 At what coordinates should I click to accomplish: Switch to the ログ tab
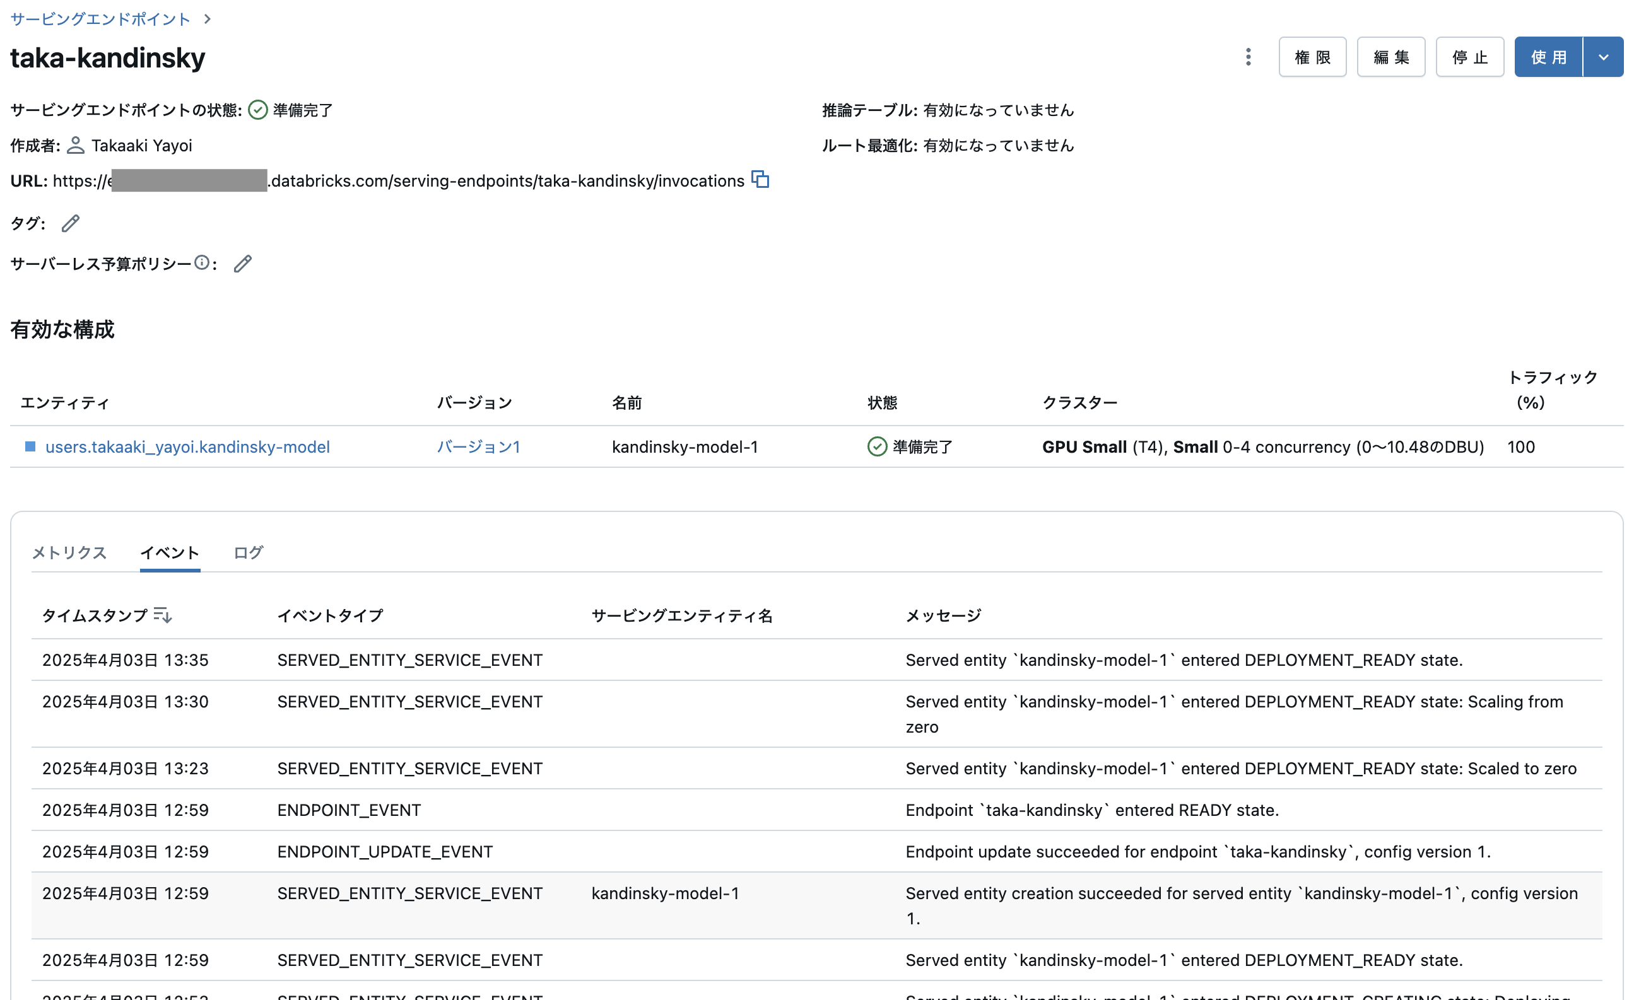pos(247,553)
